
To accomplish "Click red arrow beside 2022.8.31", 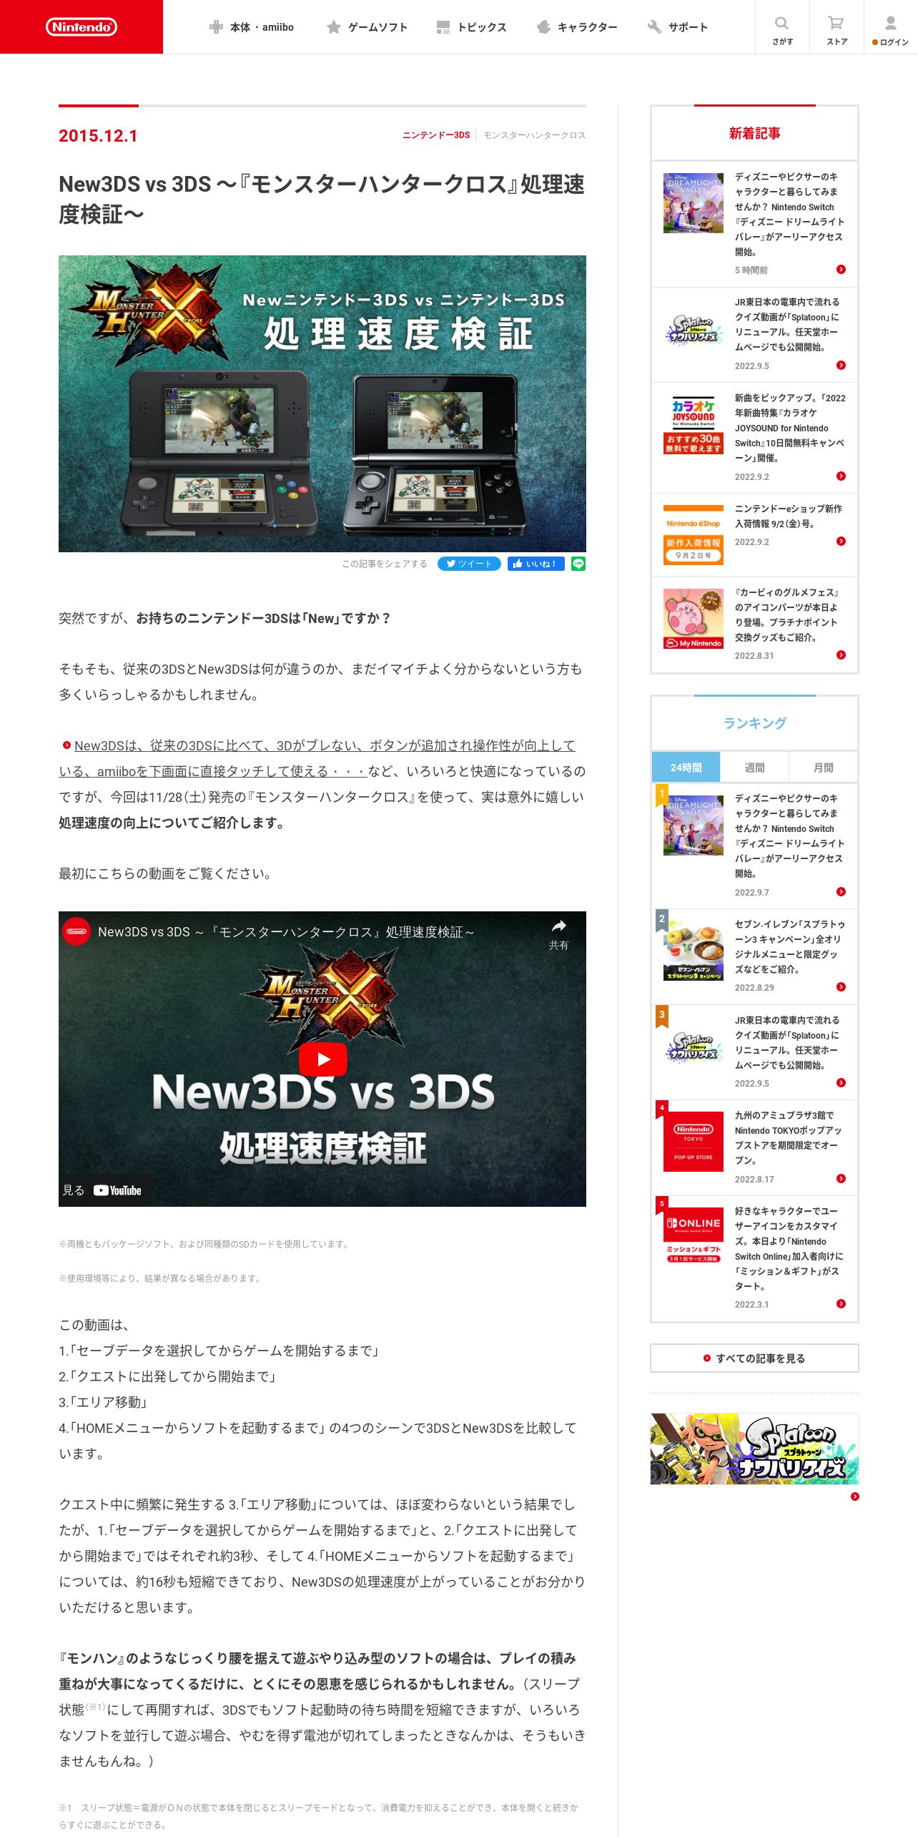I will 841,655.
